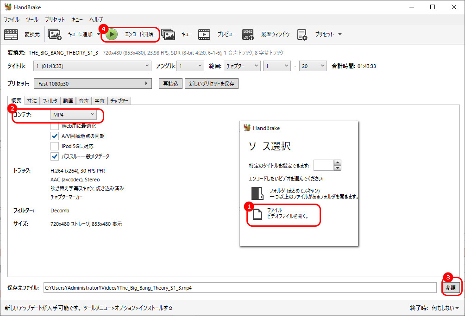Click the HandBrake logo in title bar
465x316 pixels.
pyautogui.click(x=8, y=7)
